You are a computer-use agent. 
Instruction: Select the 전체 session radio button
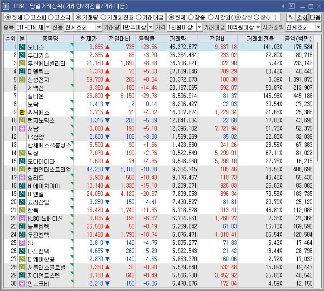pos(171,17)
